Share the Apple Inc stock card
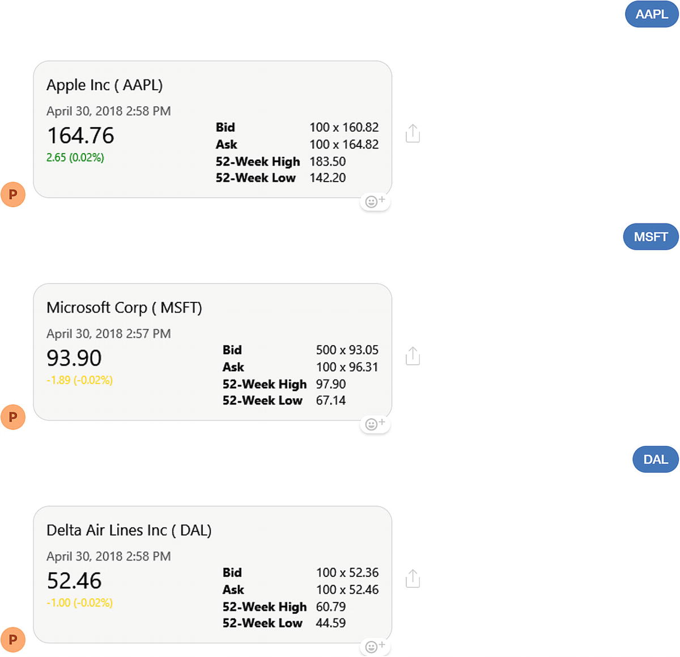Image resolution: width=680 pixels, height=657 pixels. click(x=413, y=133)
